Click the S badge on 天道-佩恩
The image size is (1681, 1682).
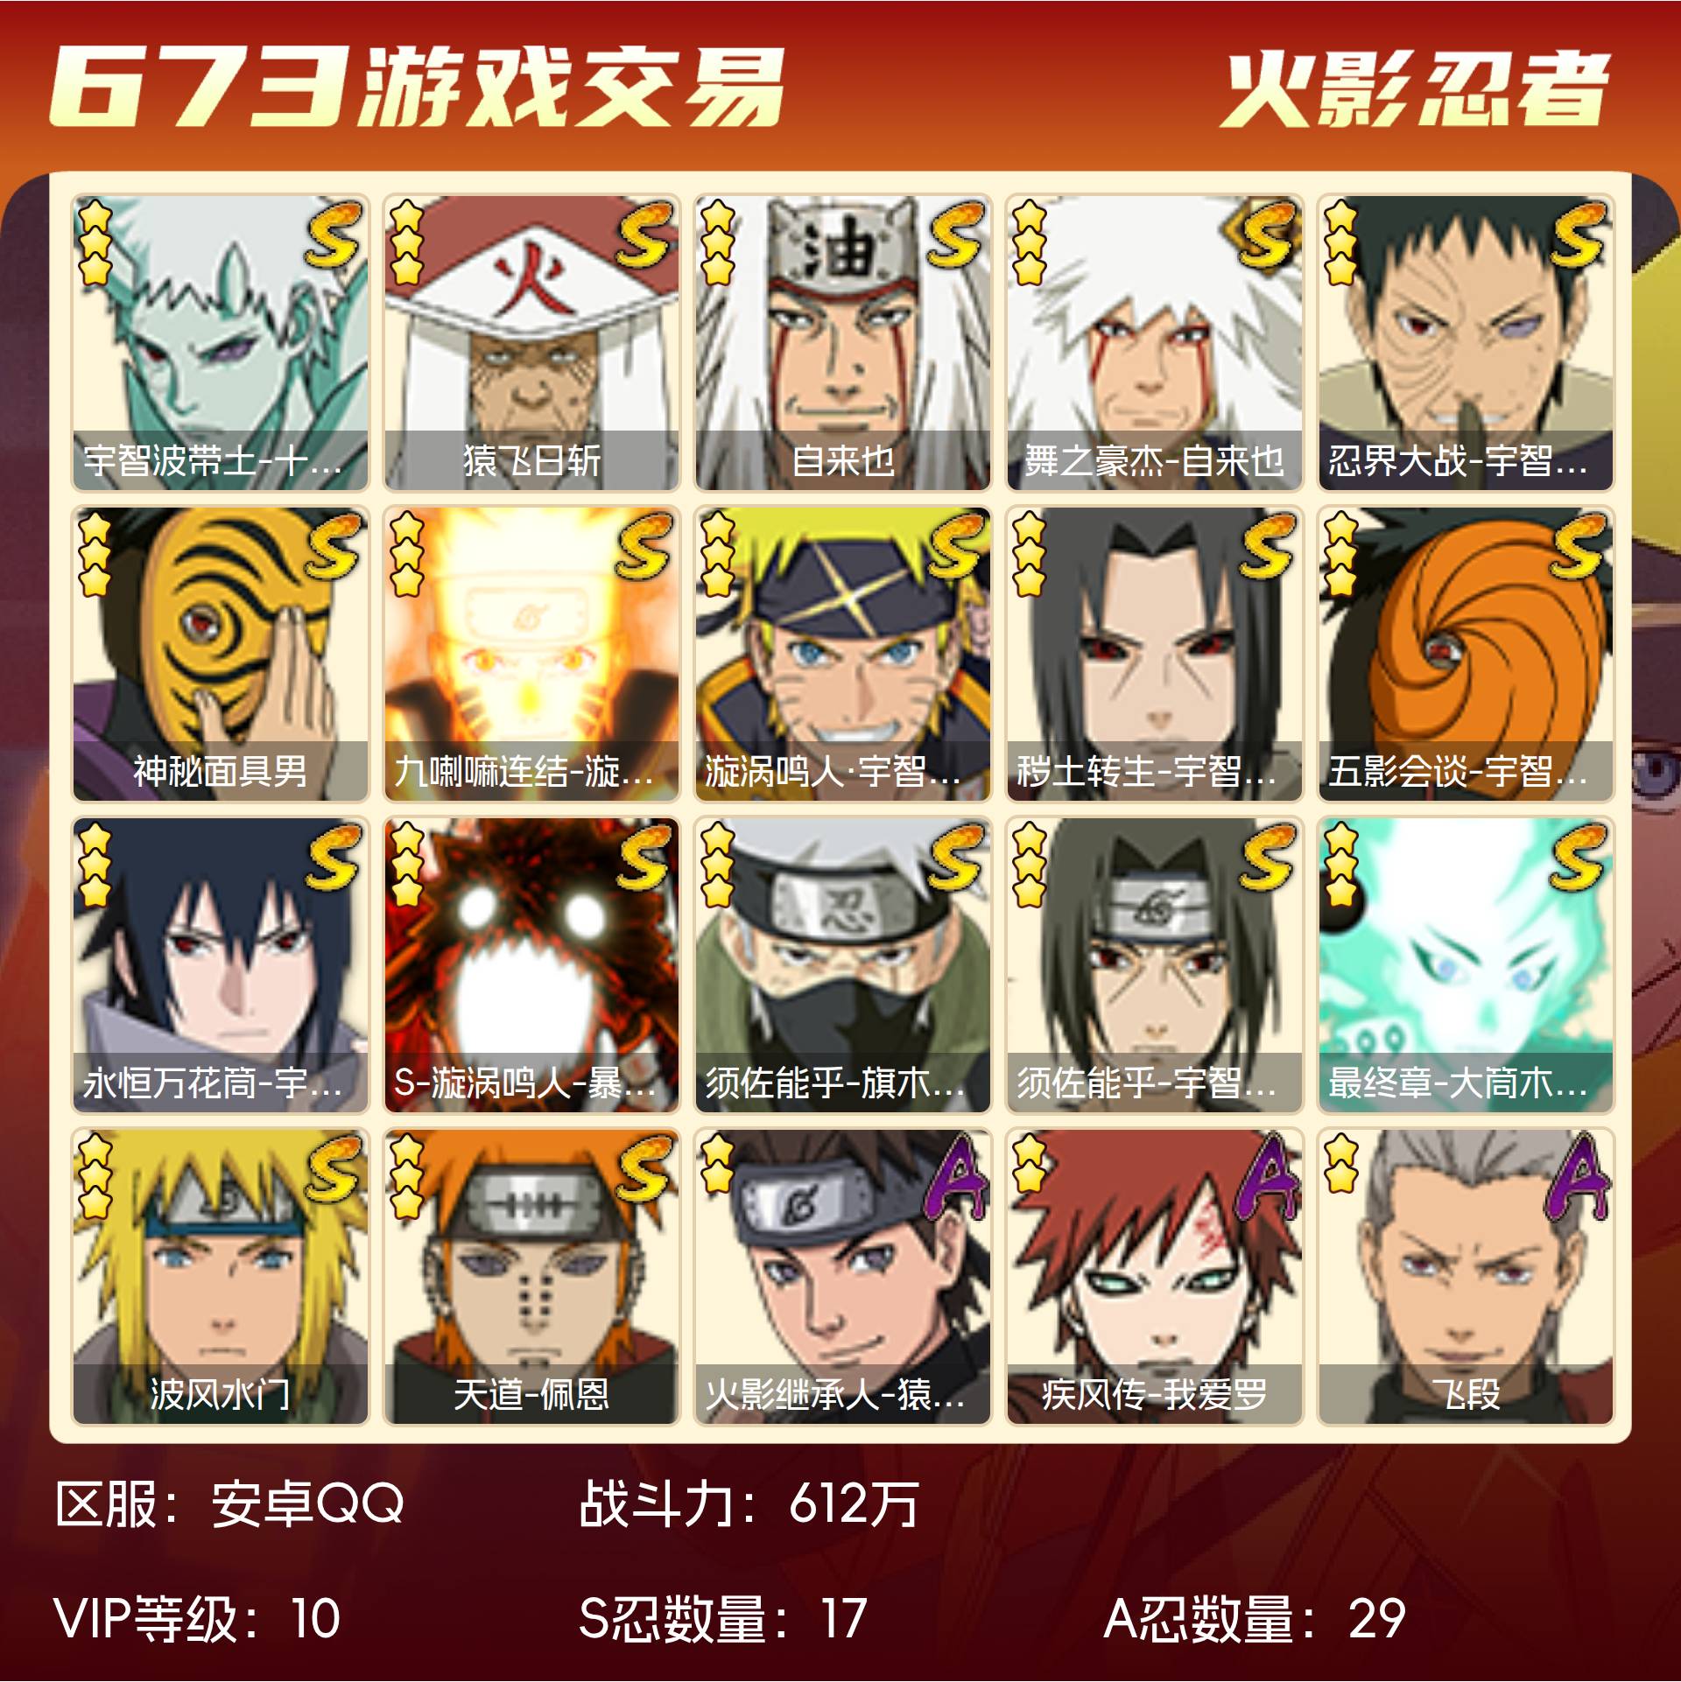pos(645,1169)
